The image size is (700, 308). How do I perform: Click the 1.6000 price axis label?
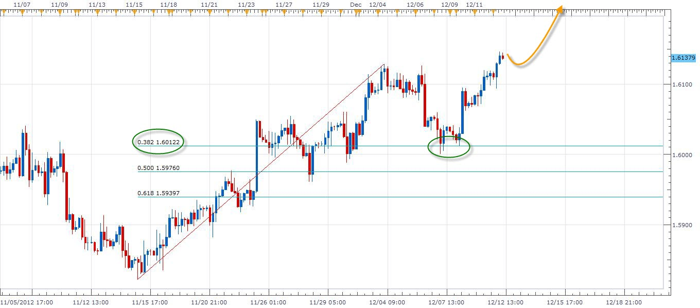(683, 155)
